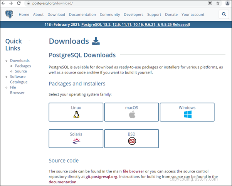Viewport: 232px width, 186px height.
Task: Click the browser back arrow
Action: tap(3, 3)
